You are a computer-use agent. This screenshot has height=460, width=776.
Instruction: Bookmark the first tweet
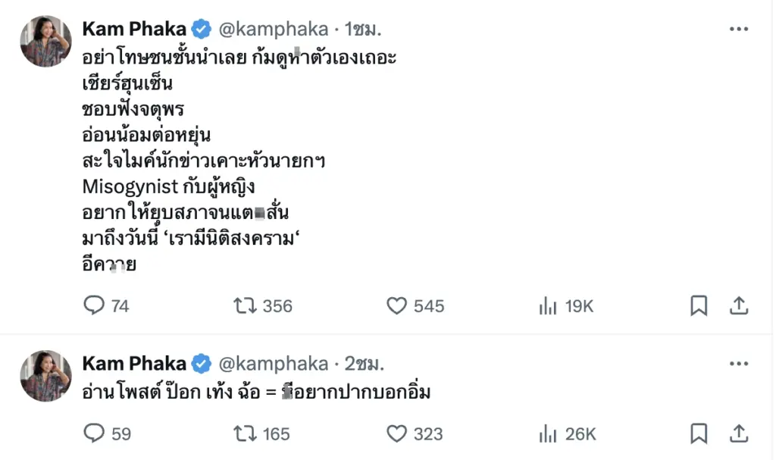(x=699, y=305)
